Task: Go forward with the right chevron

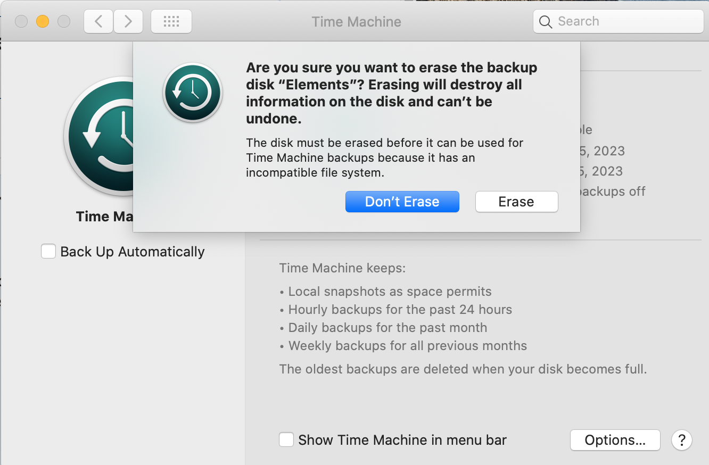Action: (128, 21)
